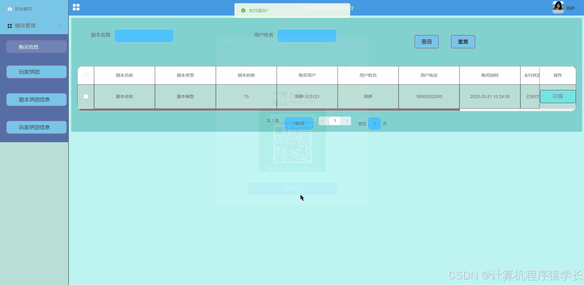This screenshot has width=584, height=285.
Task: Click the 共 1 条 total count
Action: (x=273, y=121)
